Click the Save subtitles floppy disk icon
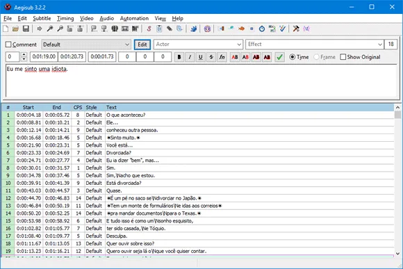403x269 pixels. click(x=26, y=28)
